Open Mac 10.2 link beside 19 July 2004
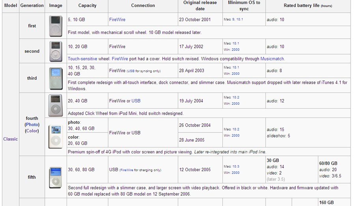The width and height of the screenshot is (355, 206). tap(236, 97)
